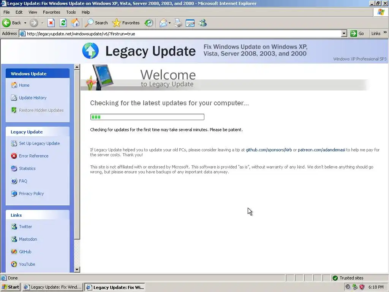Switch to first Legacy Update taskbar window

(52, 287)
